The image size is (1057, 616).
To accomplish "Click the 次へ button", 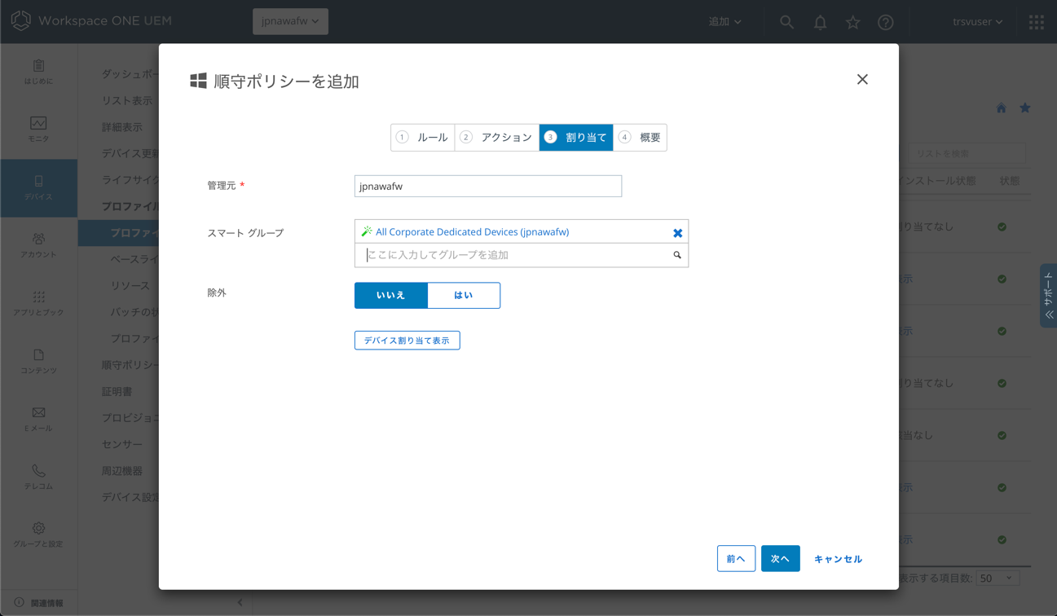I will (x=780, y=559).
